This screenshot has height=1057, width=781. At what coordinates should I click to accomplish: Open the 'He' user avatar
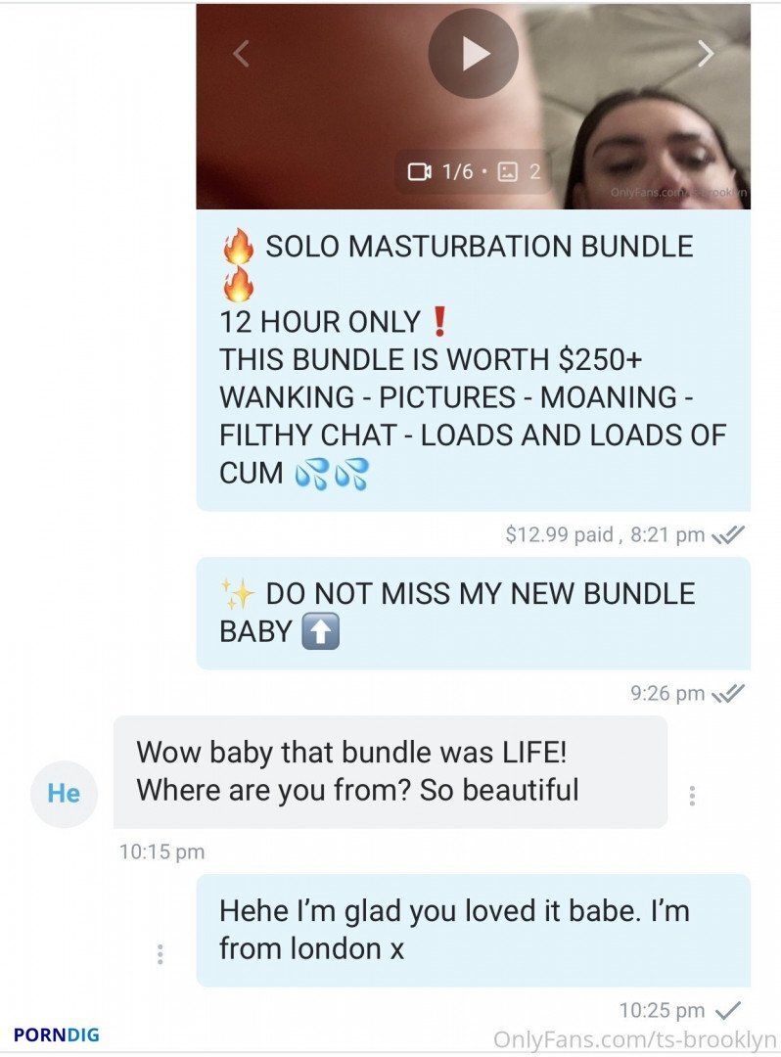pyautogui.click(x=64, y=794)
